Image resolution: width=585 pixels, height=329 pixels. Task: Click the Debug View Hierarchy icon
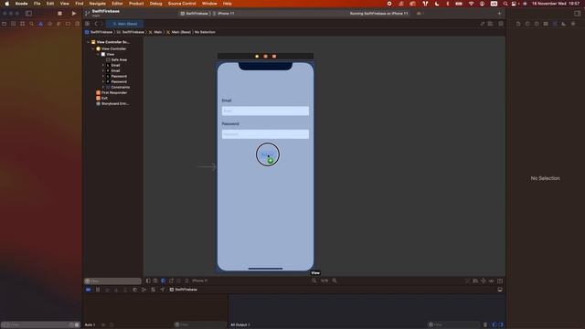tap(134, 290)
